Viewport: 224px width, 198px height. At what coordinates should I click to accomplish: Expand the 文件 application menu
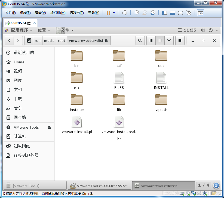click(x=65, y=30)
